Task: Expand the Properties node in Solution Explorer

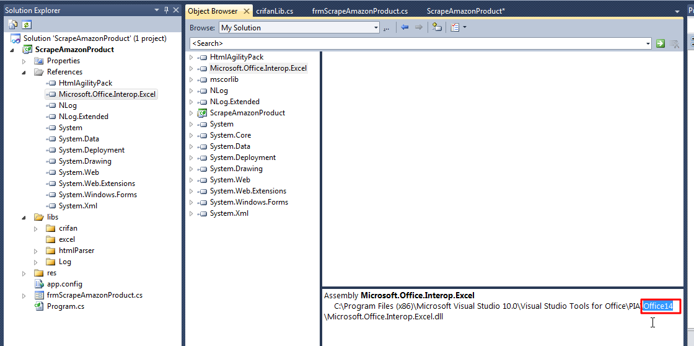Action: (x=24, y=61)
